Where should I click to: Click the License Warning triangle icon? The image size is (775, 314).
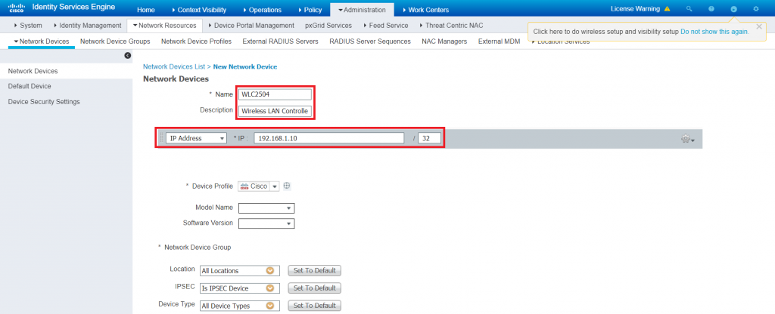(667, 10)
